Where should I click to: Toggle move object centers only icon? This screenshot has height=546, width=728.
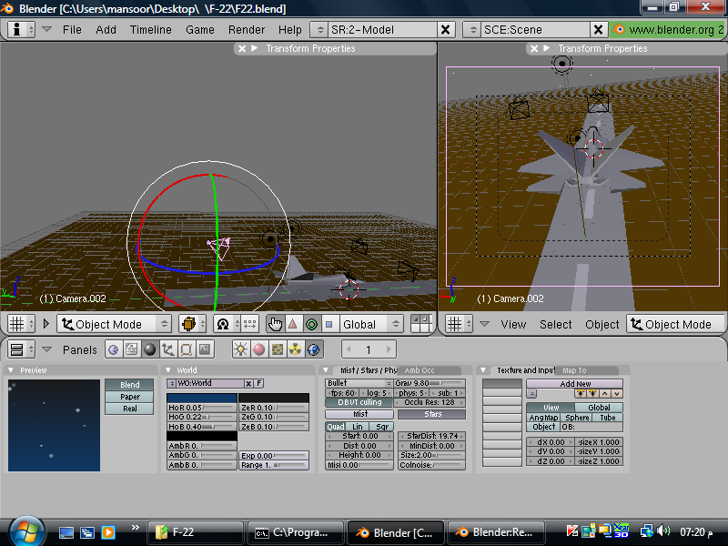[x=249, y=324]
